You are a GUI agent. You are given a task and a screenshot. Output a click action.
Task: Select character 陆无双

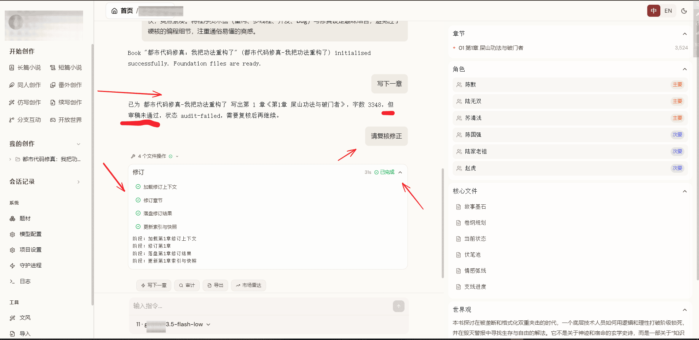pos(570,101)
